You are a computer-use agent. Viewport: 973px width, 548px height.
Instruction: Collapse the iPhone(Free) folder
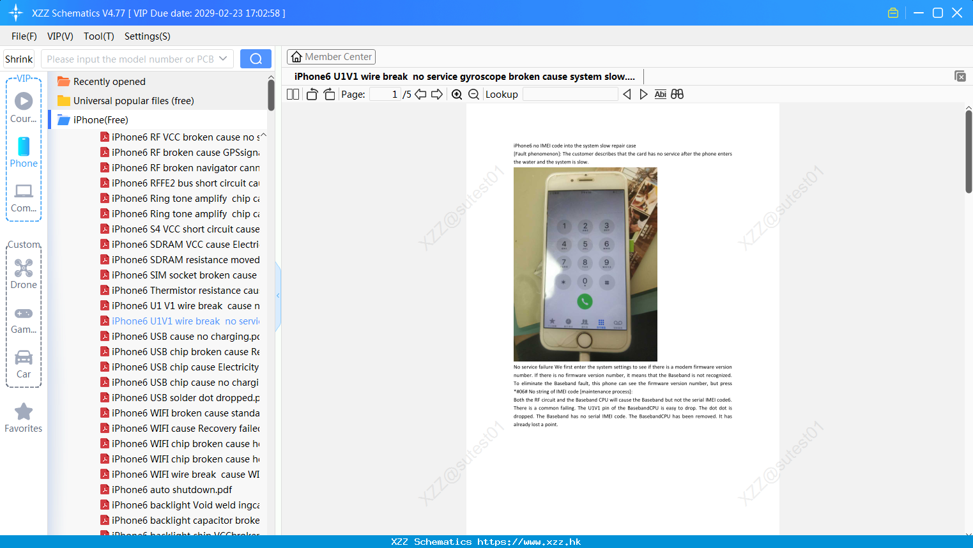(x=93, y=120)
